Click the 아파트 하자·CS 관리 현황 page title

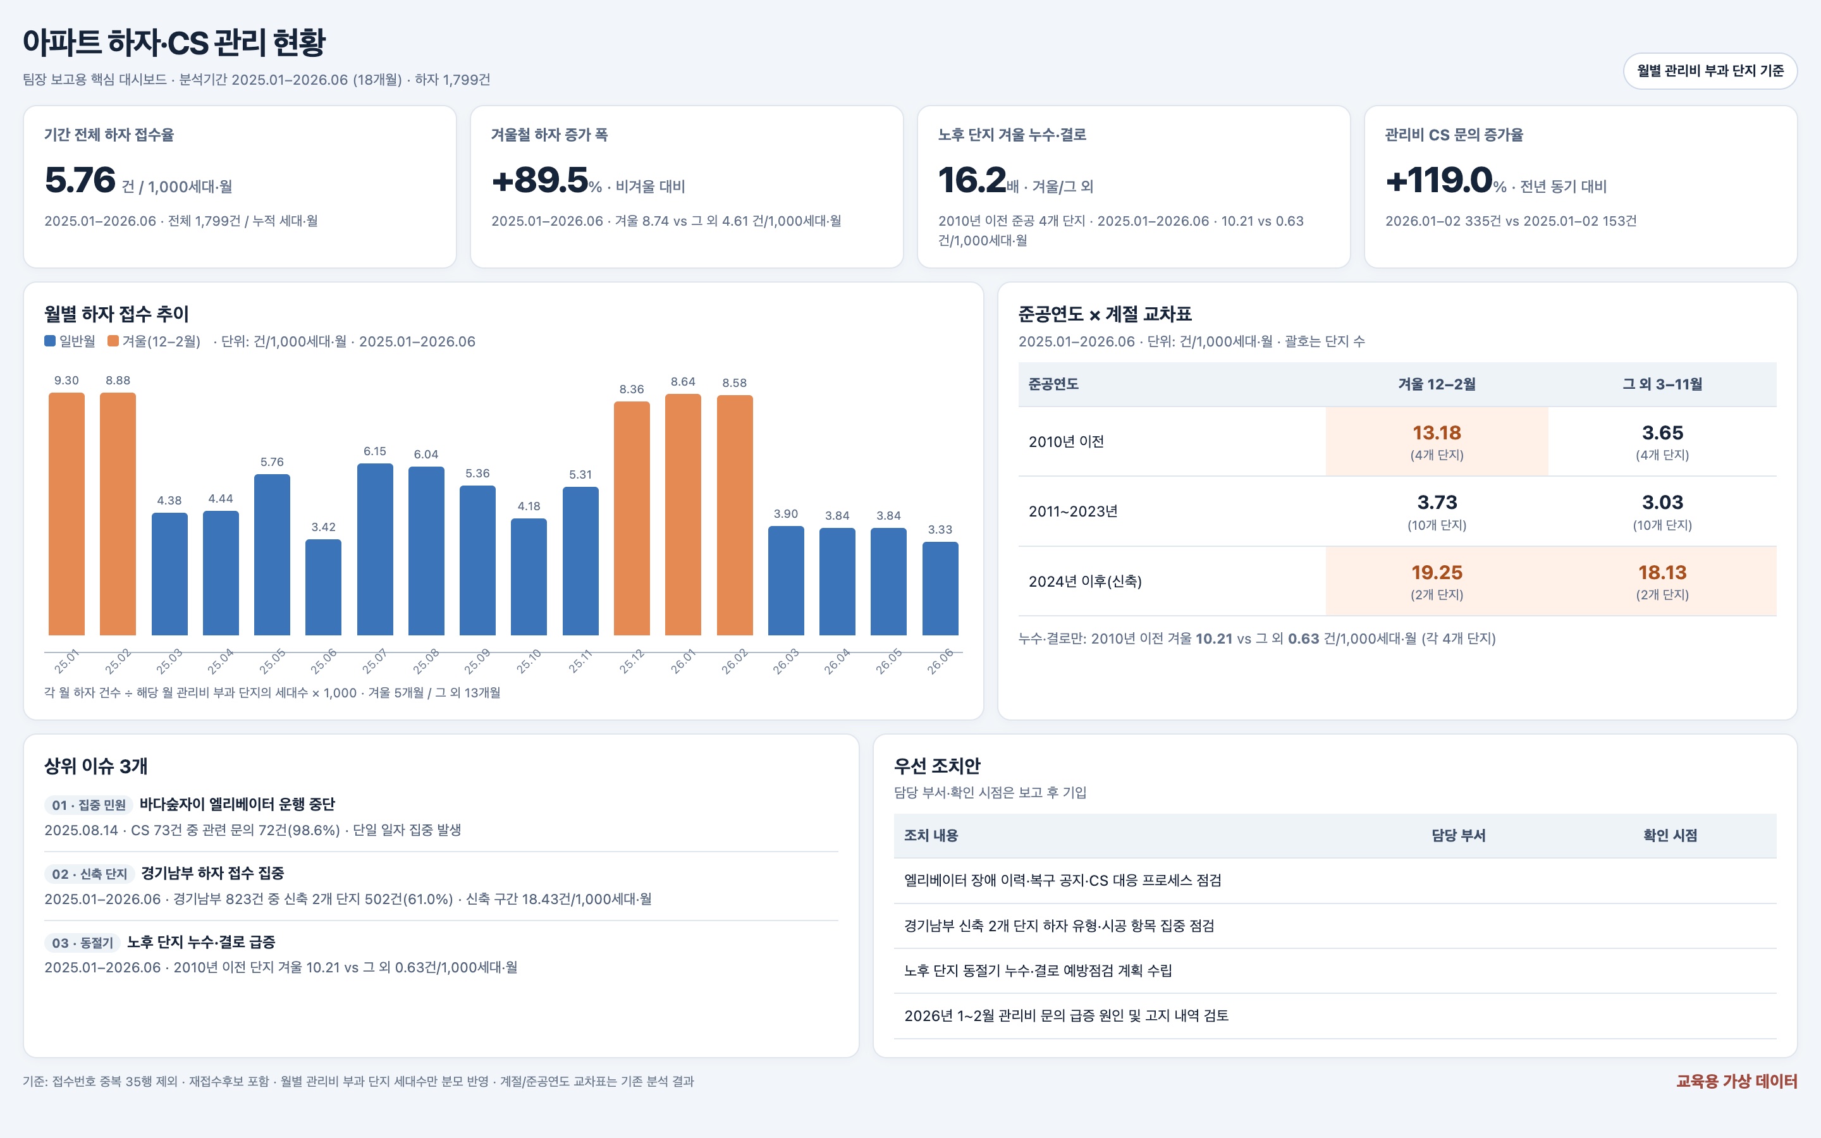coord(174,42)
